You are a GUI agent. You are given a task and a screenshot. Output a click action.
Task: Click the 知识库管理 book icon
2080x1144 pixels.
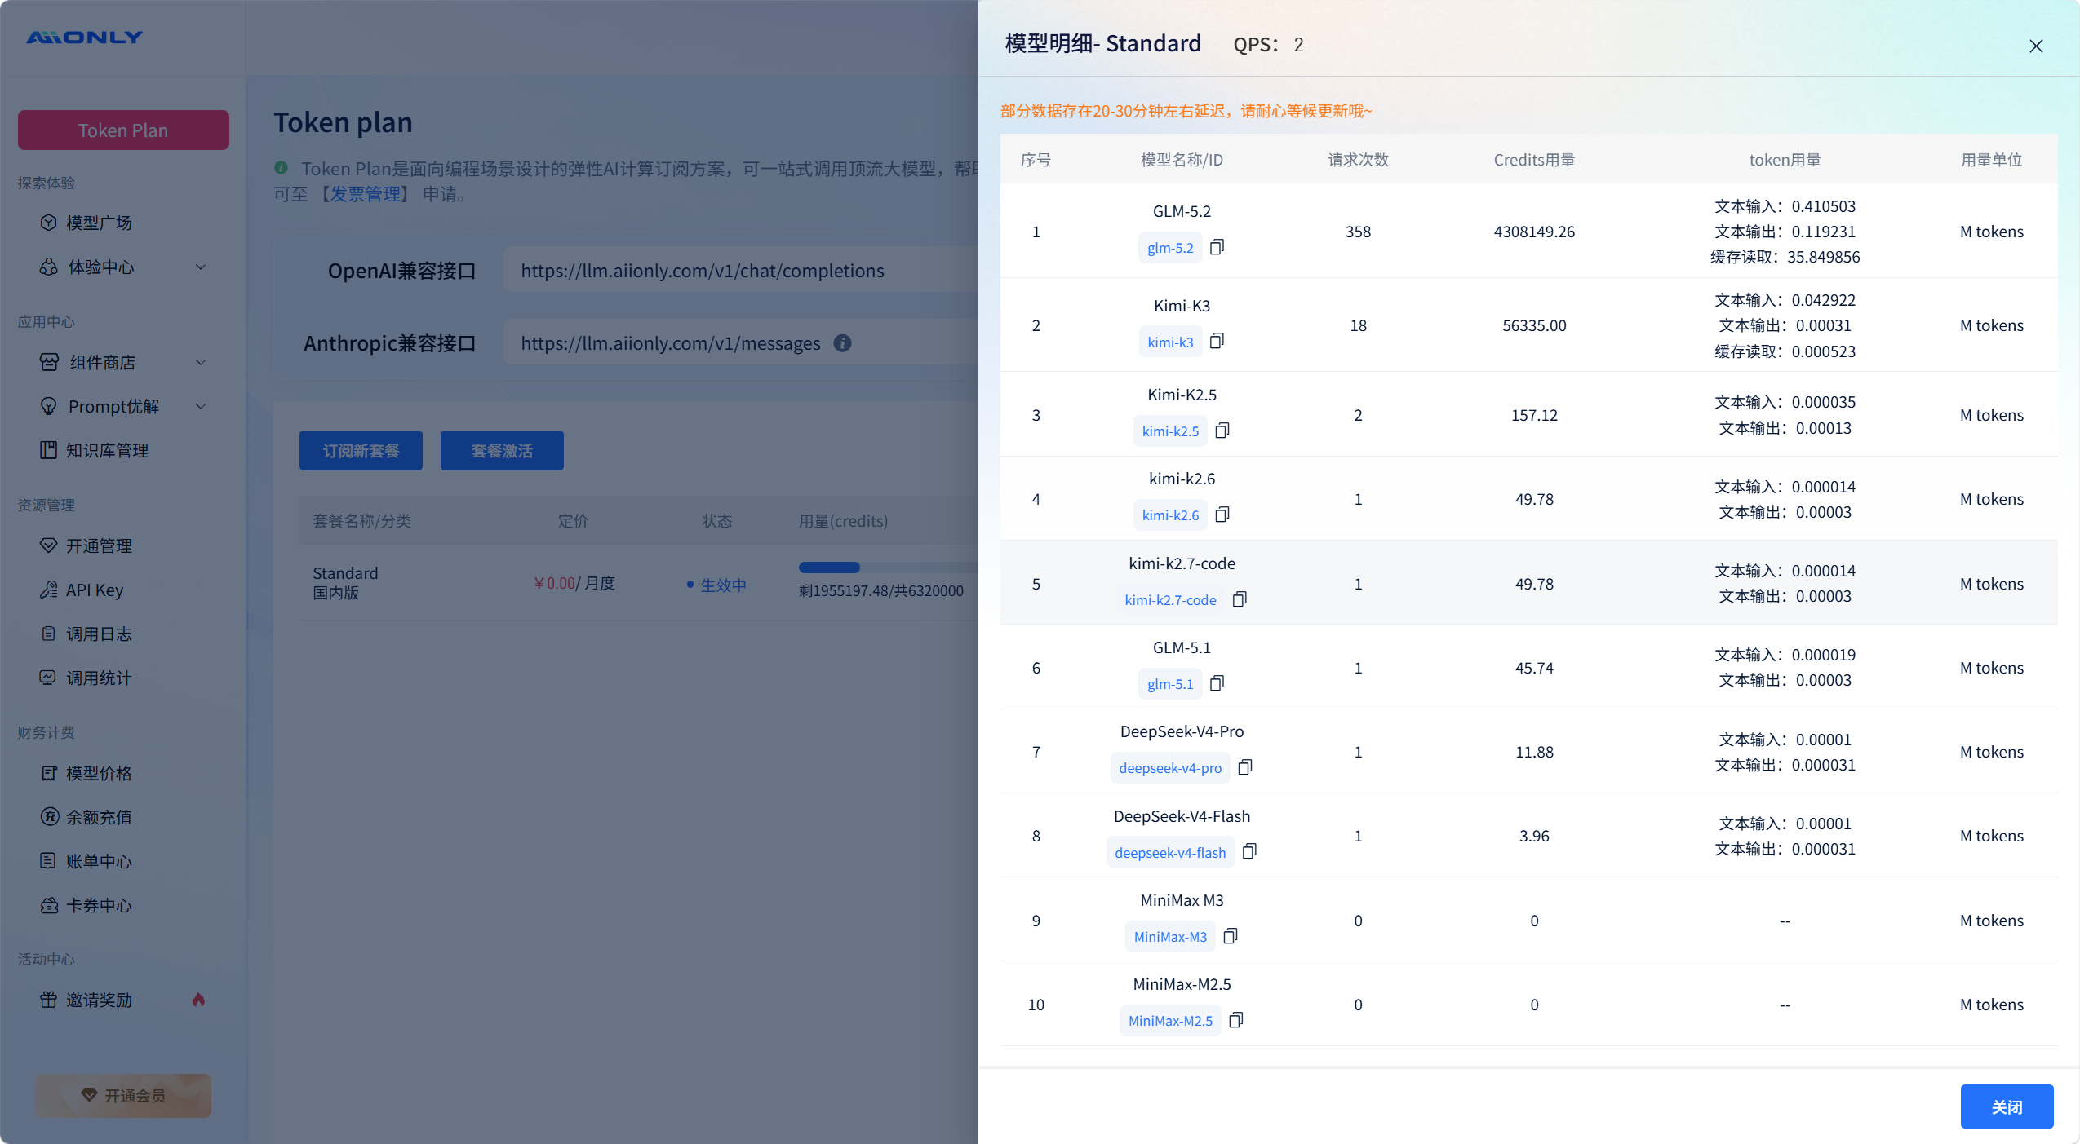(48, 450)
